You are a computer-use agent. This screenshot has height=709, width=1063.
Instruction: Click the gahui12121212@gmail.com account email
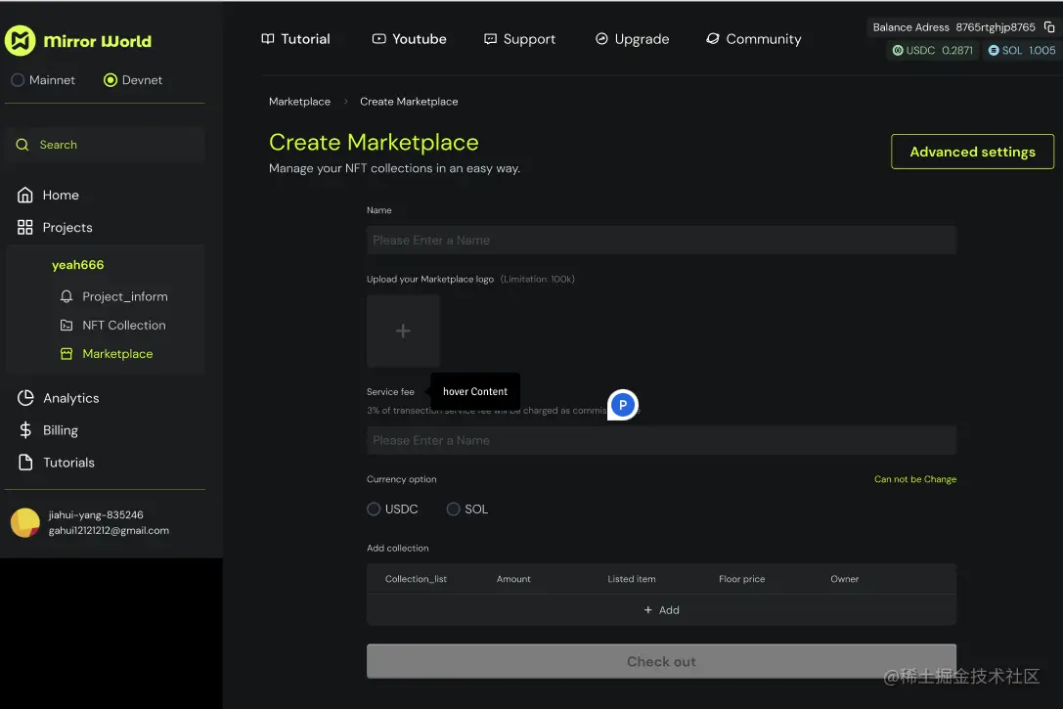pos(109,531)
